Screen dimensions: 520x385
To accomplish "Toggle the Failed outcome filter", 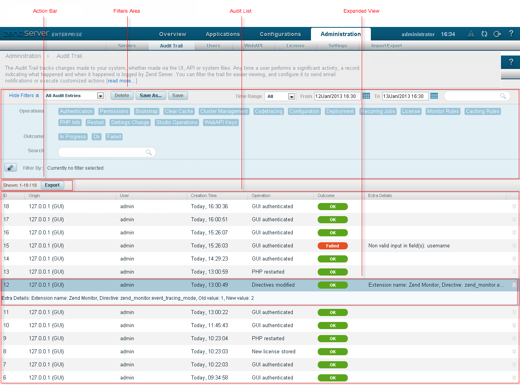I will pos(114,137).
